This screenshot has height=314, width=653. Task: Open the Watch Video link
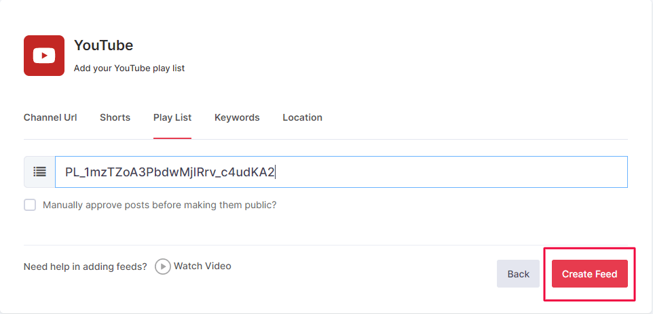coord(202,266)
